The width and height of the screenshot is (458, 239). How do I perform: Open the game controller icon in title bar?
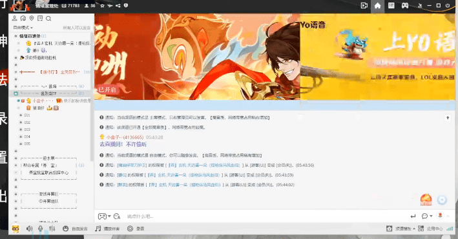(405, 6)
